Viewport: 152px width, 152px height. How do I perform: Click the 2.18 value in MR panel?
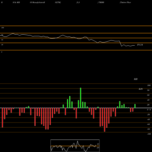click(x=141, y=89)
